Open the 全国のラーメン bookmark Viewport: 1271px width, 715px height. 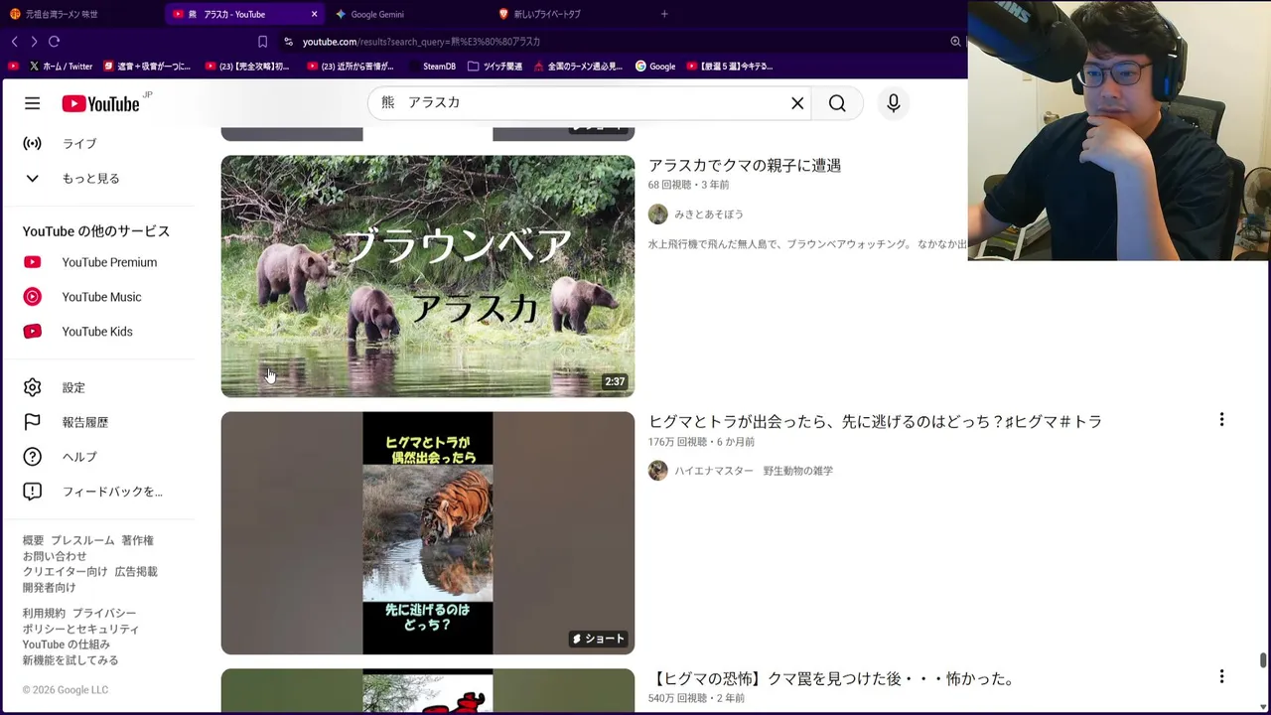click(578, 67)
